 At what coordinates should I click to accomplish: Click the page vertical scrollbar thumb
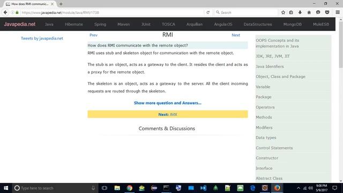tap(341, 45)
